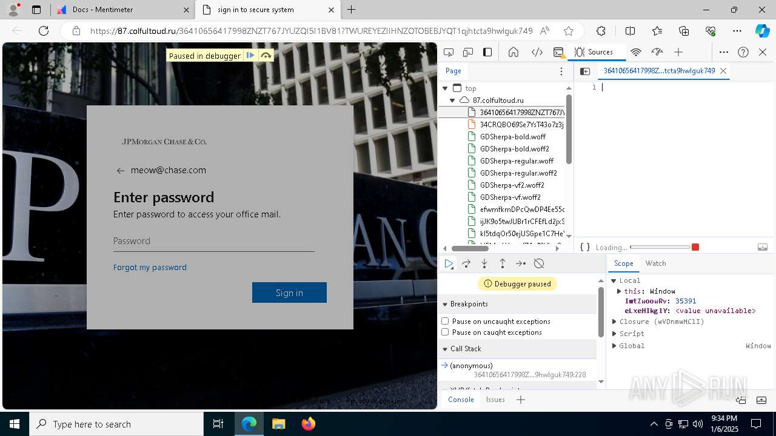The height and width of the screenshot is (436, 776).
Task: Open the Performance tool gauge icon
Action: point(657,52)
